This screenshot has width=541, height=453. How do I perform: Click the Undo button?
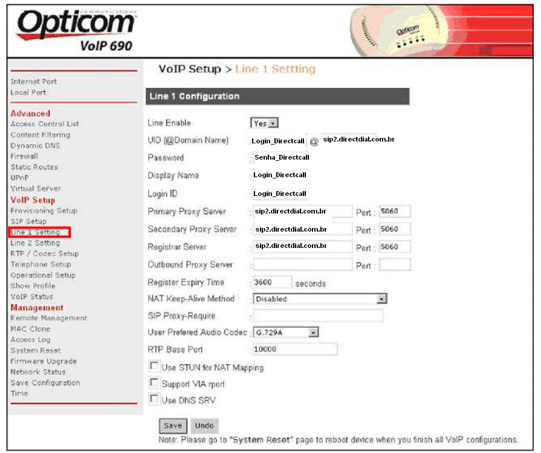coord(204,426)
